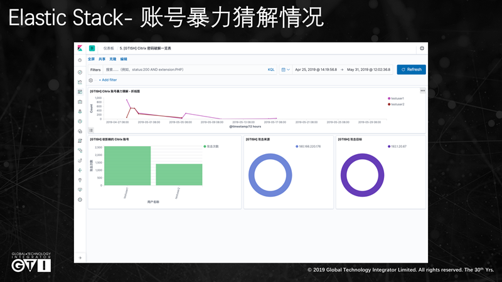Click the shorter green bar for testuser2
The height and width of the screenshot is (282, 502).
coord(179,175)
